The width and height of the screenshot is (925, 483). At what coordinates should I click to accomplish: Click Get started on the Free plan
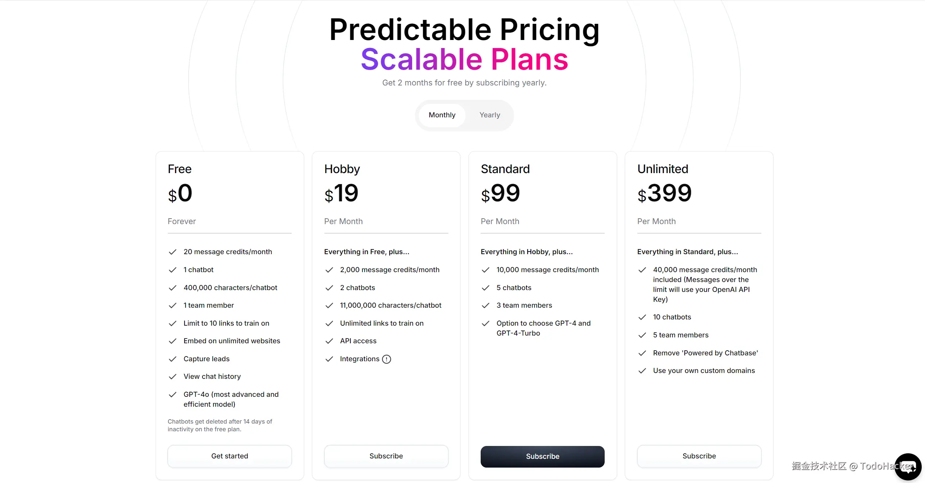pos(230,456)
